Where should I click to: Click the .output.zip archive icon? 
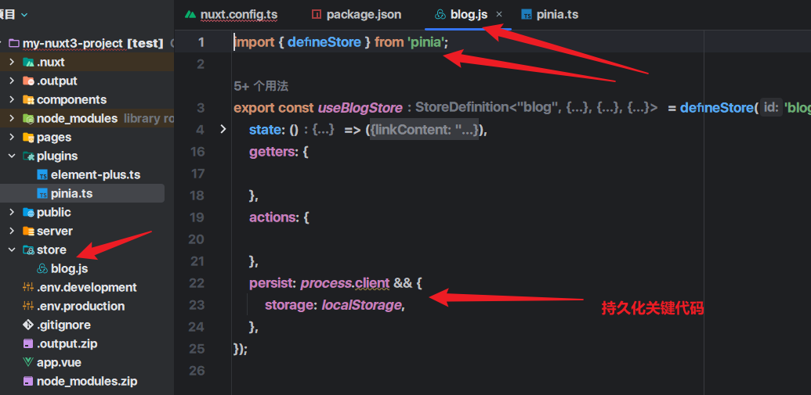28,344
